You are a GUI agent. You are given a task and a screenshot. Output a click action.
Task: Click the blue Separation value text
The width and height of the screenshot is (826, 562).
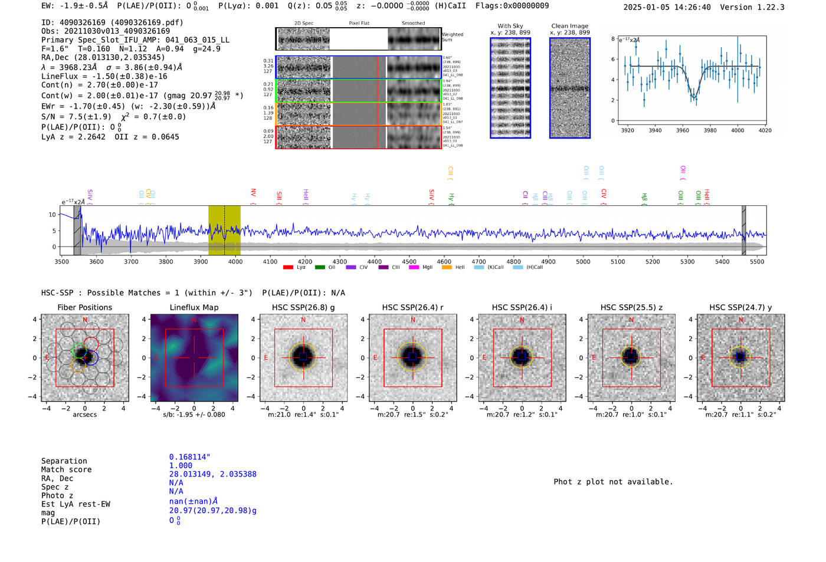[x=189, y=457]
